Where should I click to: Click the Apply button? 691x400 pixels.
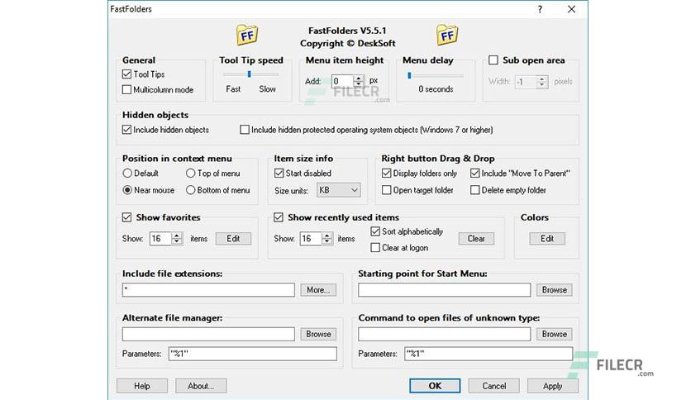click(x=553, y=386)
